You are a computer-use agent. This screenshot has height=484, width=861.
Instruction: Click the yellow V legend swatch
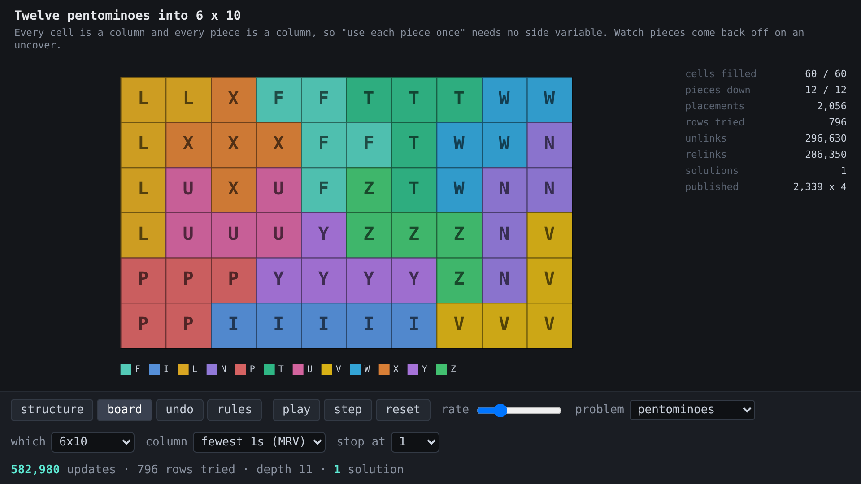327,369
